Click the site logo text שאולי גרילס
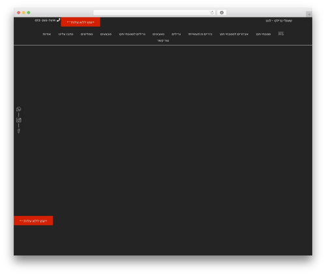Screen dimensions: 326x275 [279, 21]
